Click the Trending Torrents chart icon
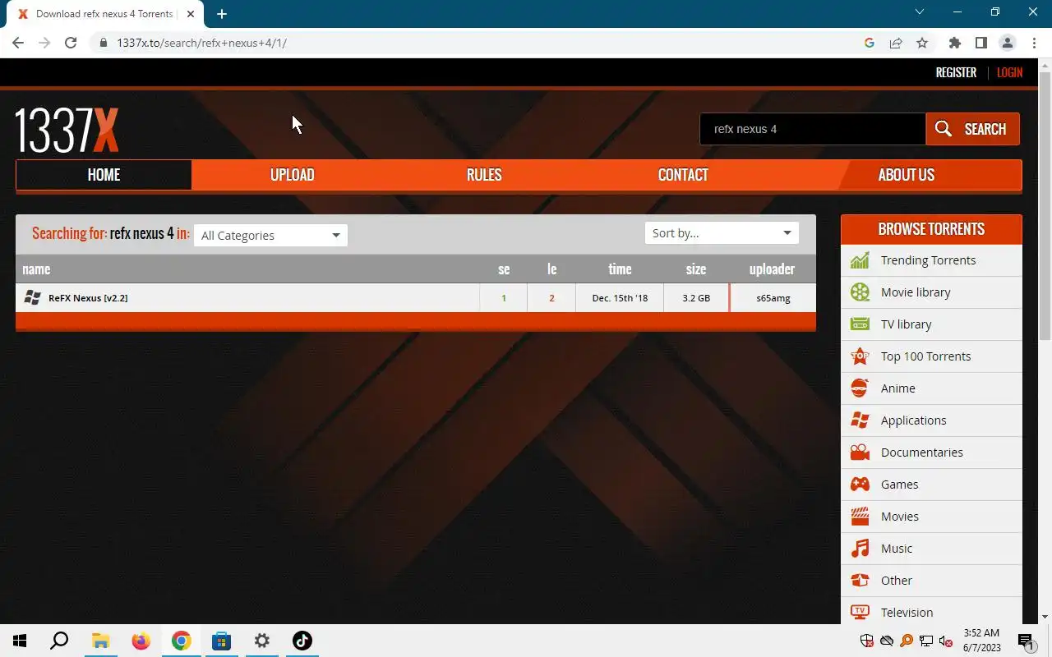This screenshot has height=657, width=1052. (x=860, y=260)
